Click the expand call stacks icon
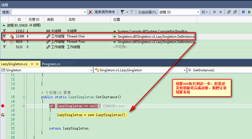The height and width of the screenshot is (139, 252). [229, 12]
